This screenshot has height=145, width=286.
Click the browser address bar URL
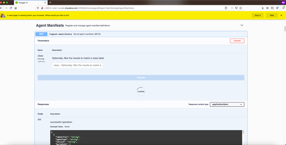(x=89, y=8)
